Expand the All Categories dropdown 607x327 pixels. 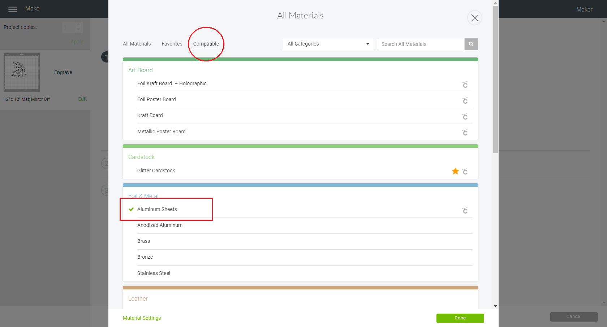(328, 44)
